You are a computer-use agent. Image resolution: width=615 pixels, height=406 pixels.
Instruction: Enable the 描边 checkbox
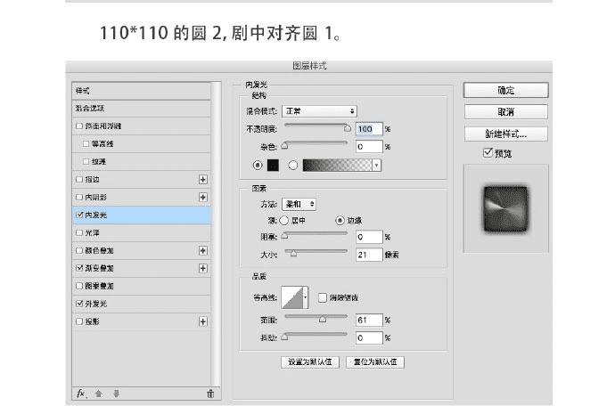point(79,180)
